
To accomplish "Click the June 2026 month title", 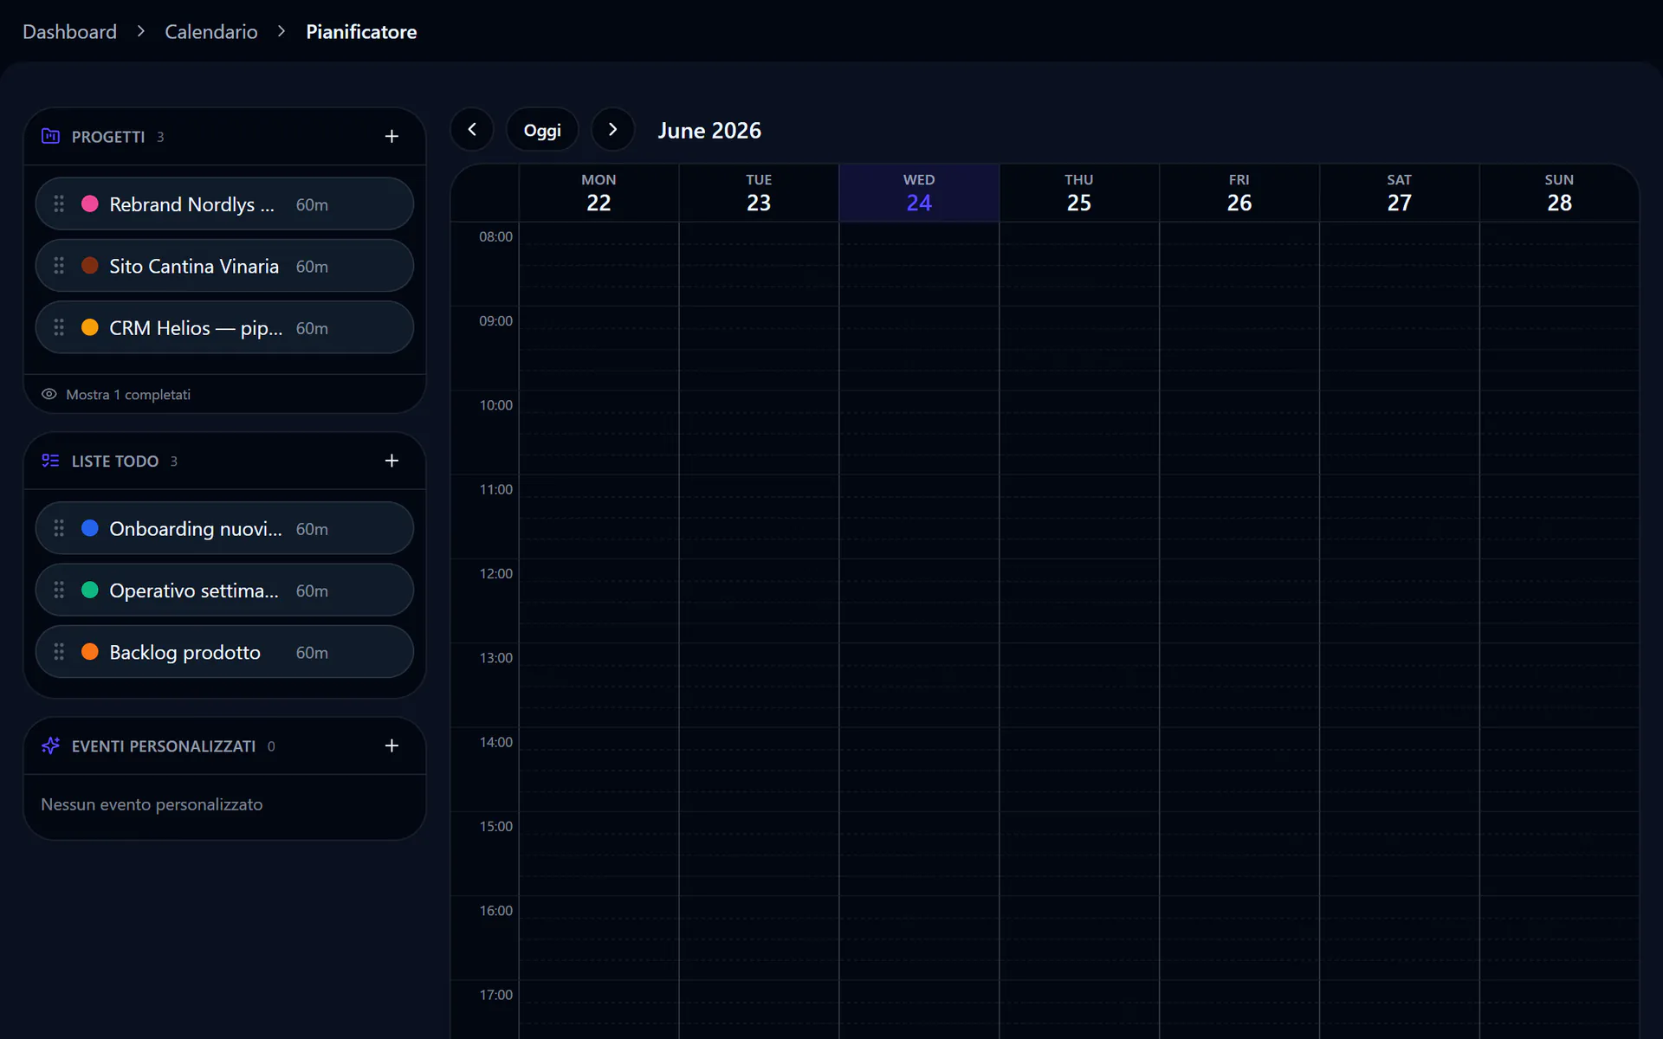I will 709,131.
